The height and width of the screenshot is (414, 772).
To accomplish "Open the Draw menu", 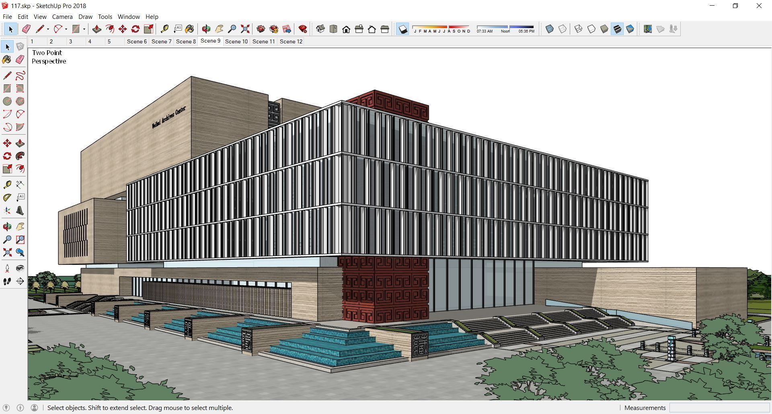I will coord(85,17).
